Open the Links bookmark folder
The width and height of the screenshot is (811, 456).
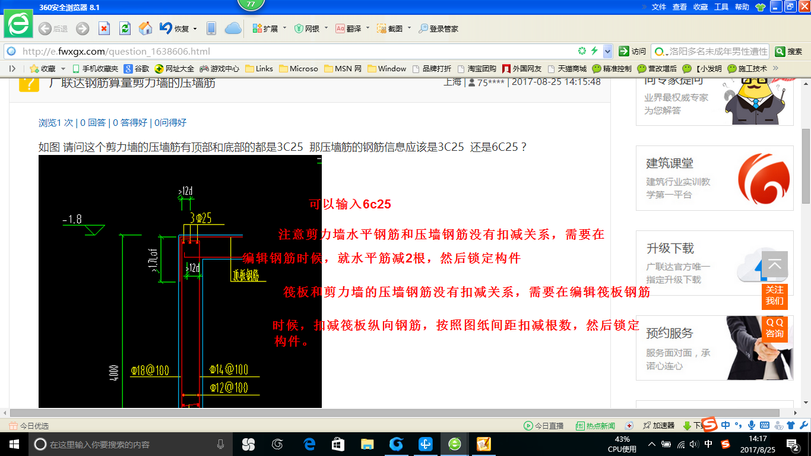pos(259,69)
